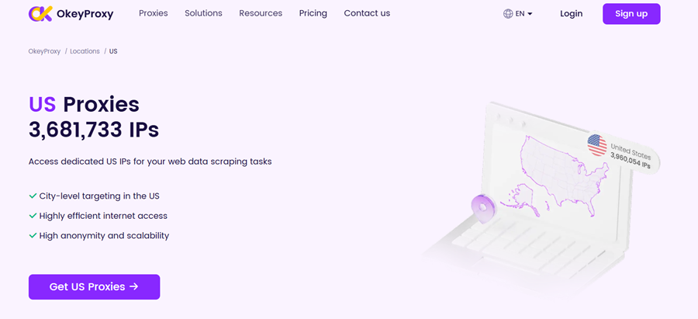Open the Resources menu item
Viewport: 698px width, 319px height.
click(261, 13)
